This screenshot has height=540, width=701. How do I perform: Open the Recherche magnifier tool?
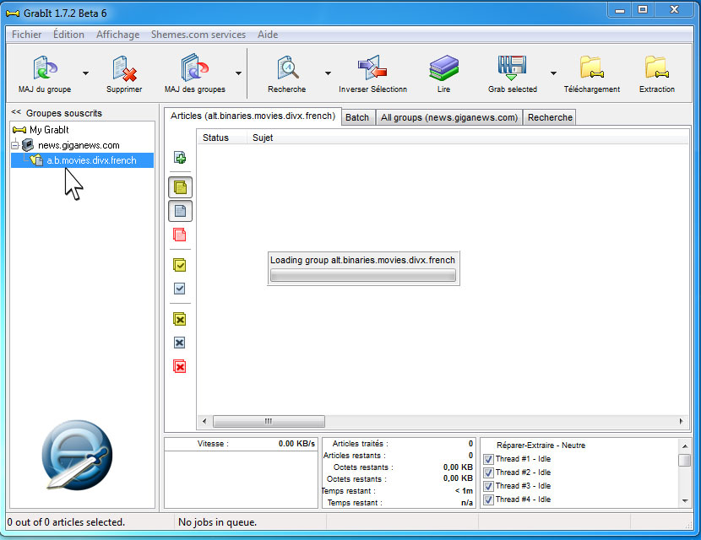pos(287,68)
